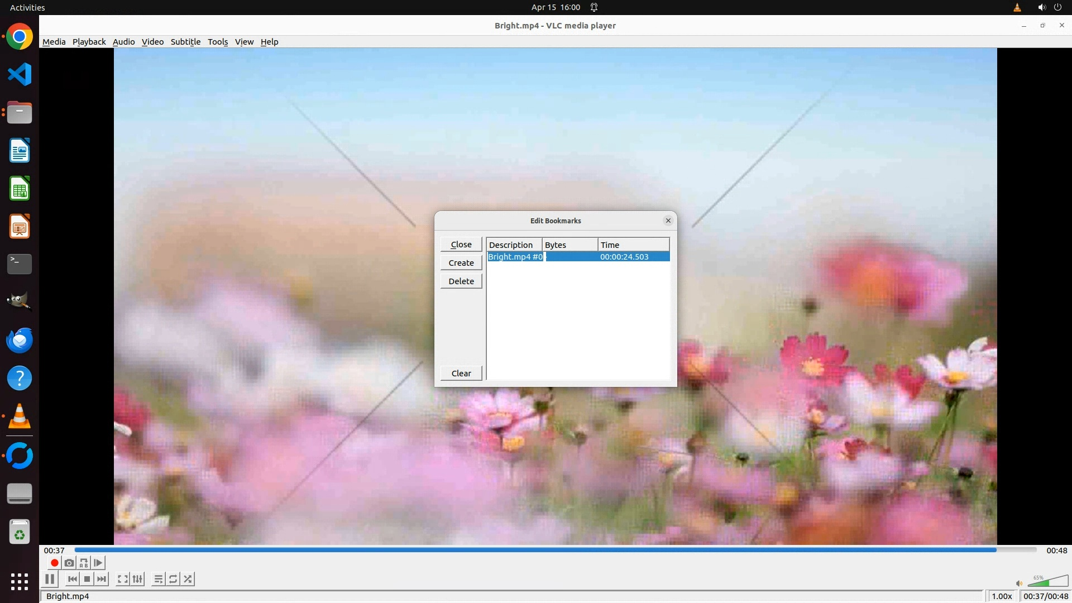Click the frame-by-frame button
Screen dimensions: 1072x603
(98, 563)
